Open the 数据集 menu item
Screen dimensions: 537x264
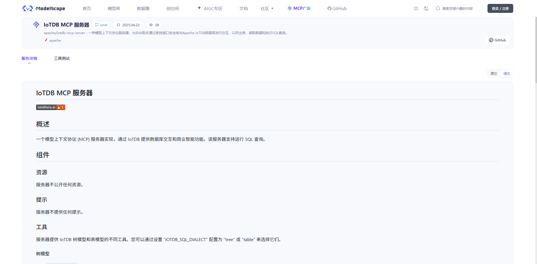click(143, 8)
